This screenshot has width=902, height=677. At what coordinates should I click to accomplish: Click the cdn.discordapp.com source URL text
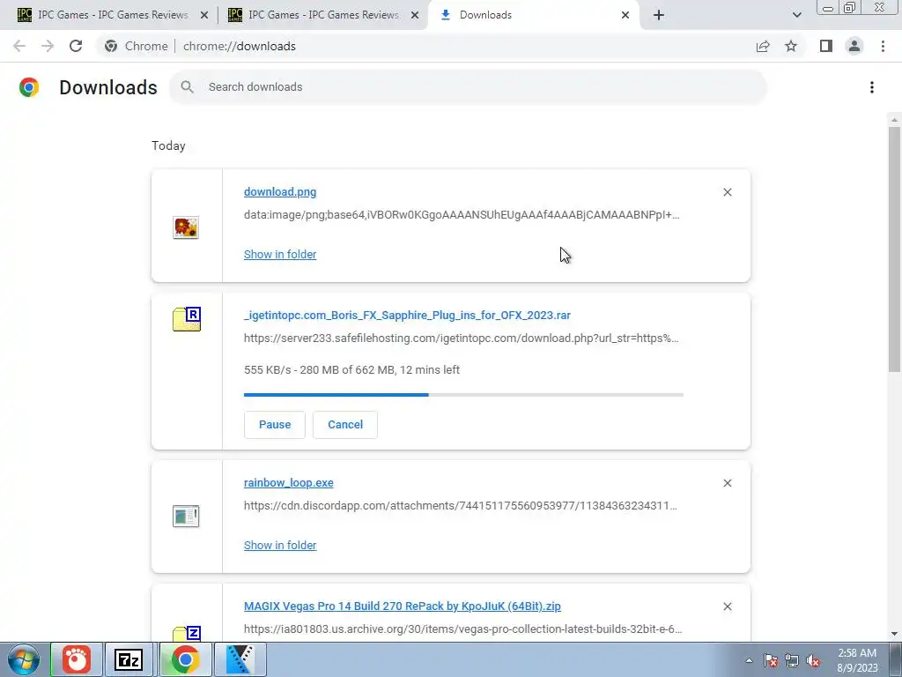pyautogui.click(x=460, y=506)
